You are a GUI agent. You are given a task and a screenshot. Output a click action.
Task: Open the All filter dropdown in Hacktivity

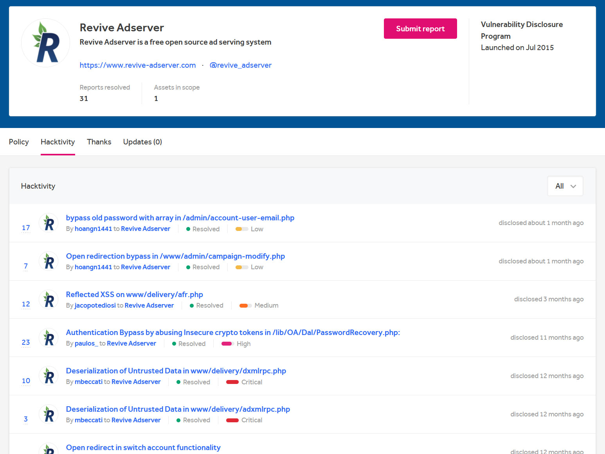coord(565,186)
